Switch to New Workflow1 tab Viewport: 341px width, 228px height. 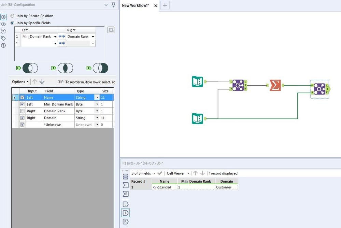136,5
